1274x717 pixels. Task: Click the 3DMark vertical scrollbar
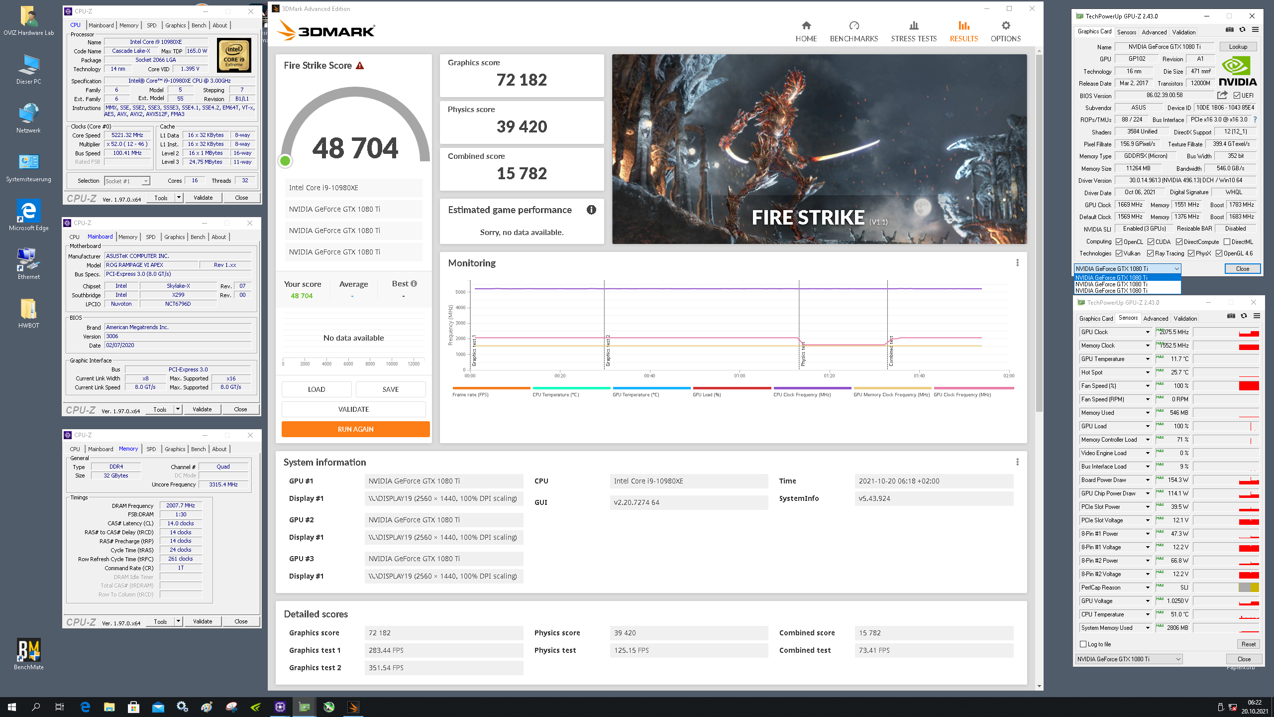click(1039, 233)
